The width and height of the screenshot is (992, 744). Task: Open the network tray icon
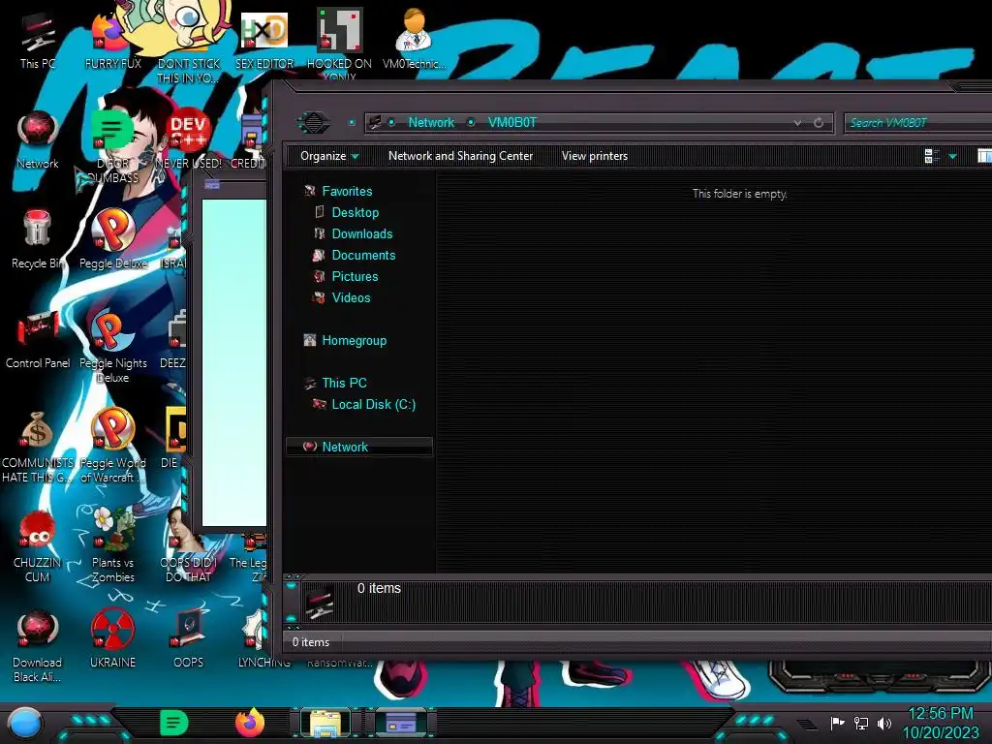click(861, 723)
